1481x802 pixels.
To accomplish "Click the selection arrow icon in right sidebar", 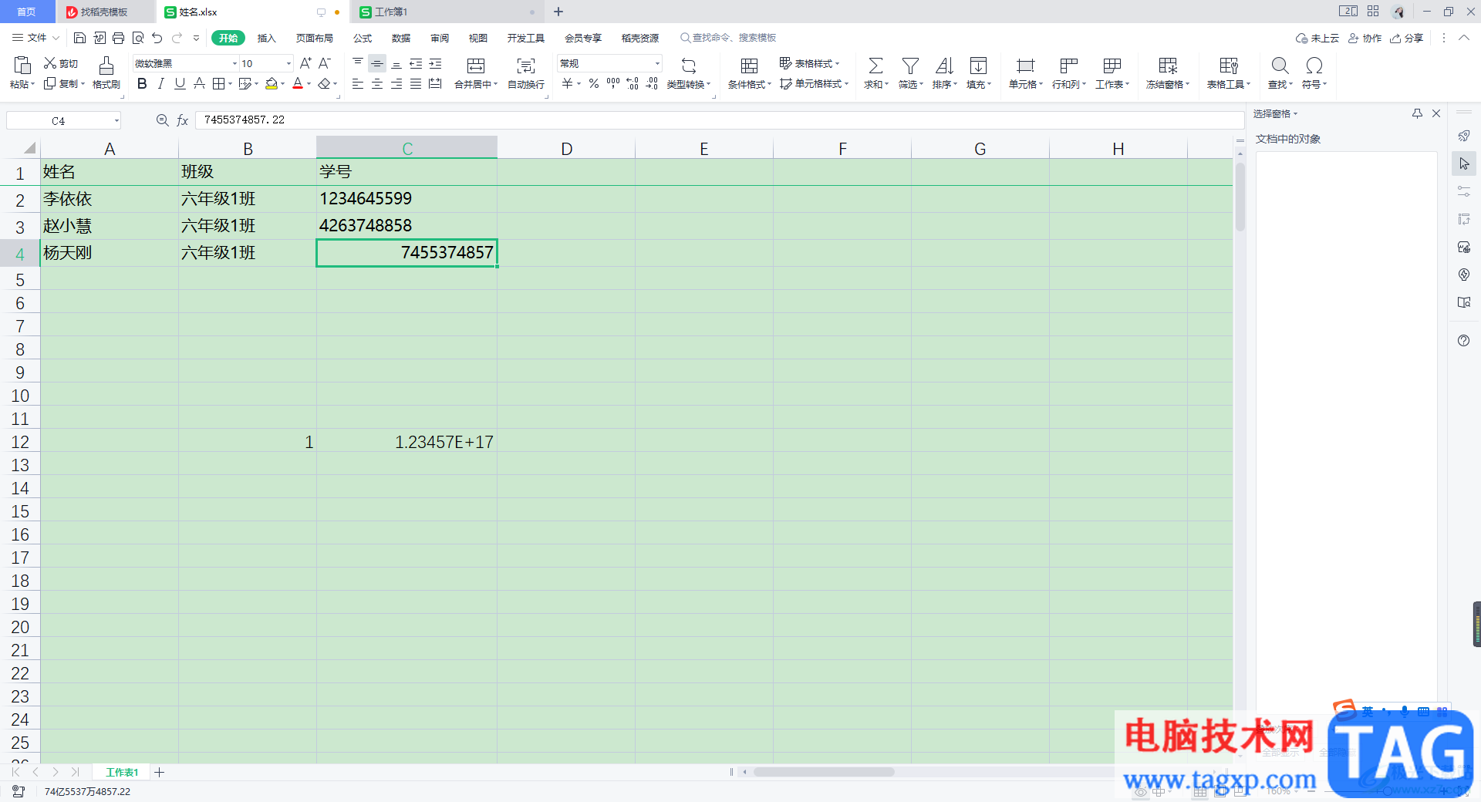I will [x=1464, y=163].
